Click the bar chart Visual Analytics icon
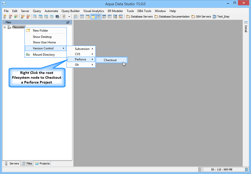 click(x=121, y=17)
